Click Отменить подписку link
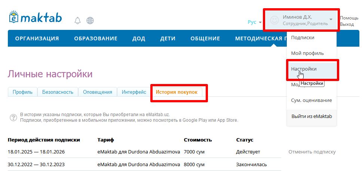This screenshot has height=171, width=362. 312,152
